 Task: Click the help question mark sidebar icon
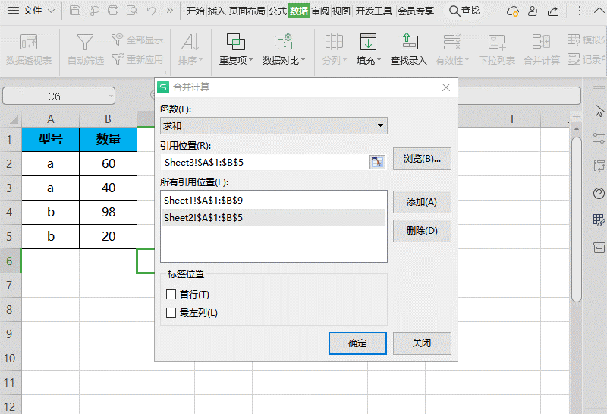click(x=599, y=193)
